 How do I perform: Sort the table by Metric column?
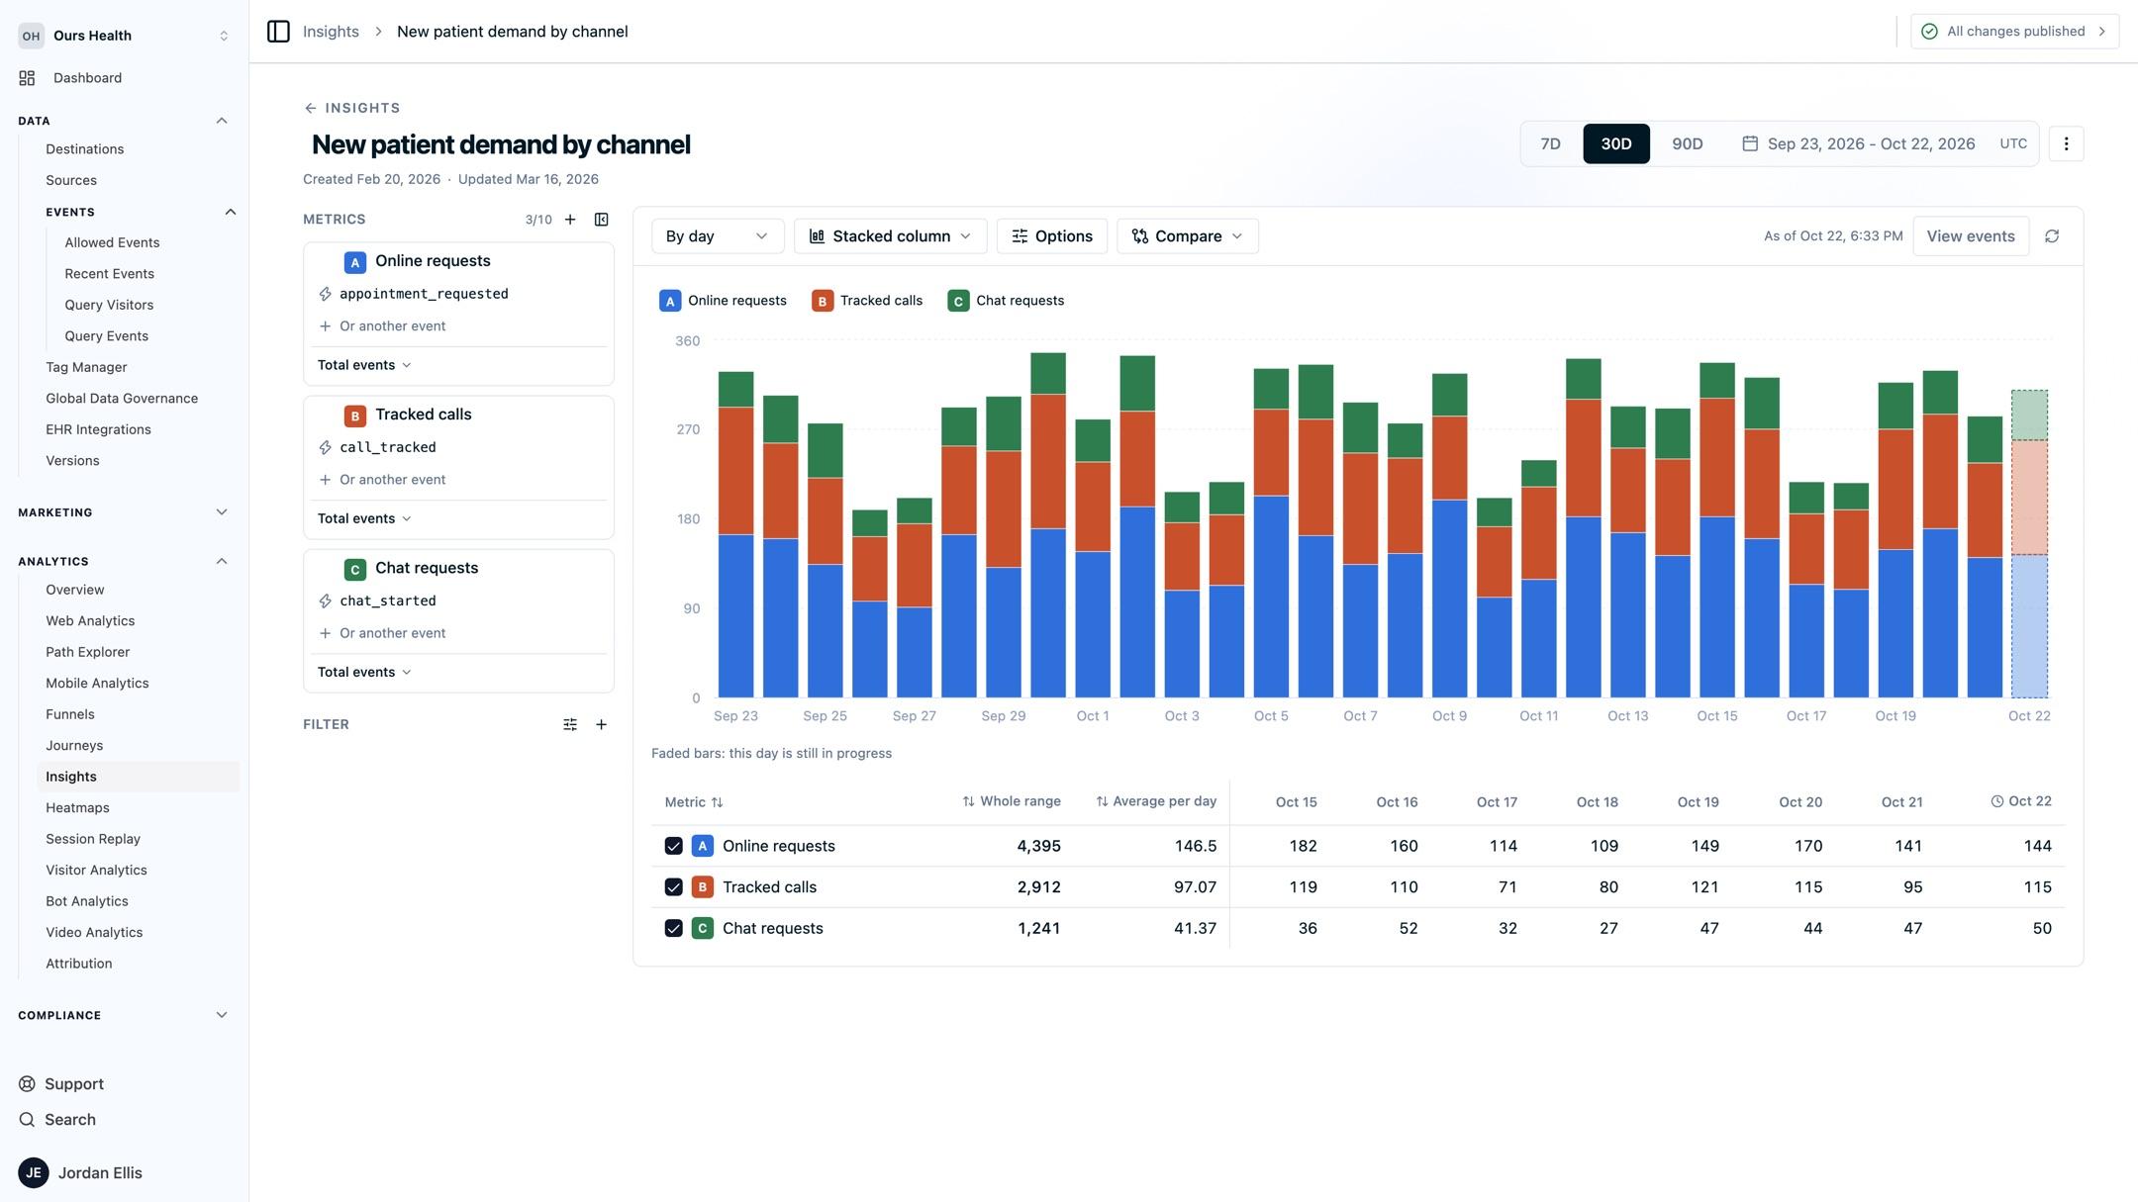(694, 802)
